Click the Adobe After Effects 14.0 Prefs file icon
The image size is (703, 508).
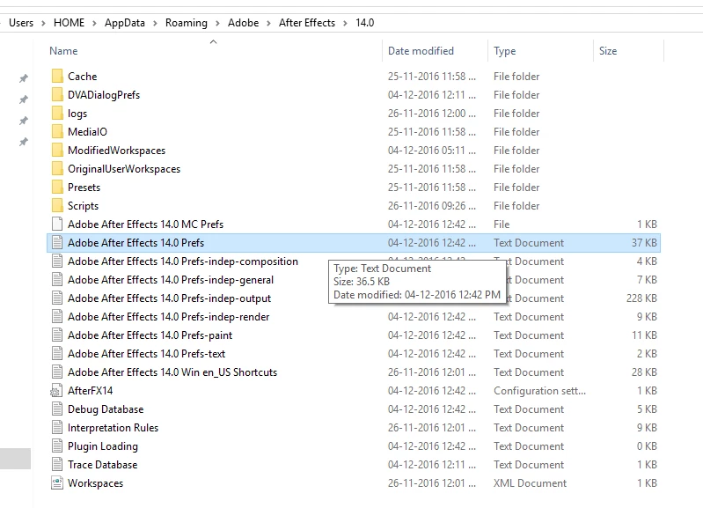click(x=57, y=242)
